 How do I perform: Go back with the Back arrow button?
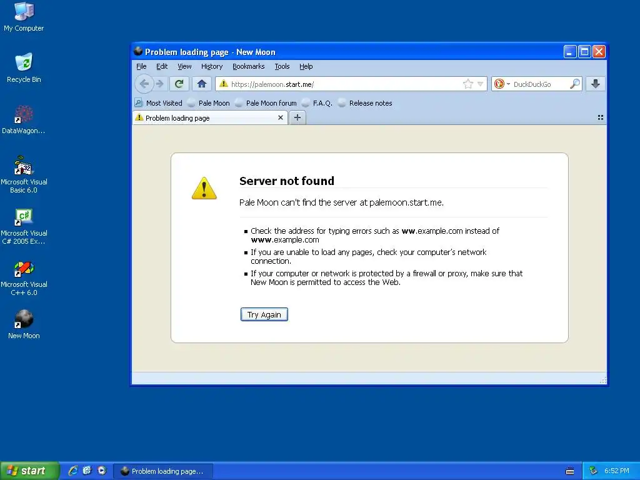[144, 84]
